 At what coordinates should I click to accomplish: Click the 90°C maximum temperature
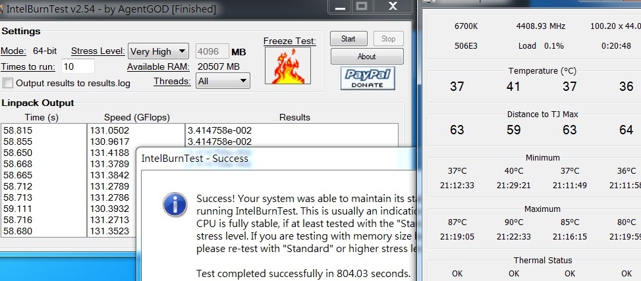[514, 222]
